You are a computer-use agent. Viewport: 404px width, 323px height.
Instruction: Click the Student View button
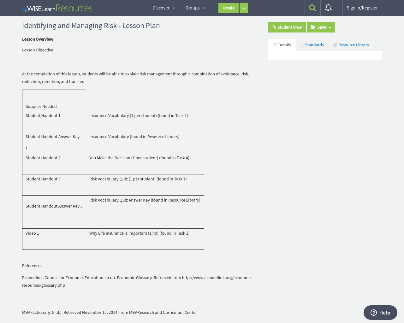coord(287,27)
